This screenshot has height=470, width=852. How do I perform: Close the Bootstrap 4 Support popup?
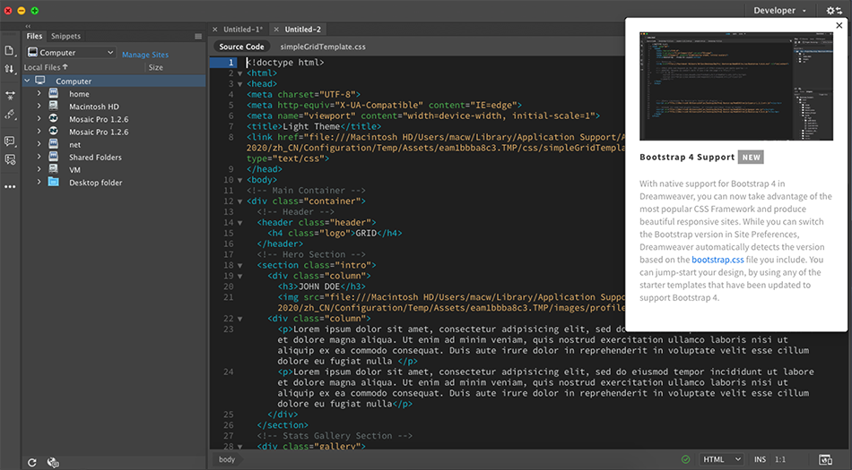(x=839, y=25)
